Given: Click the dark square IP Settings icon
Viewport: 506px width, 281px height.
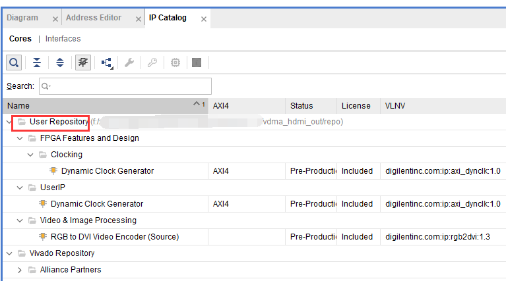Looking at the screenshot, I should [x=197, y=63].
